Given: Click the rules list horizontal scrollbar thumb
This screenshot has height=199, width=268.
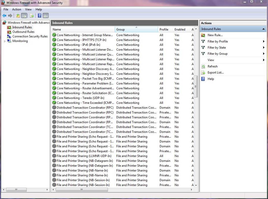Looking at the screenshot, I should tap(82, 190).
